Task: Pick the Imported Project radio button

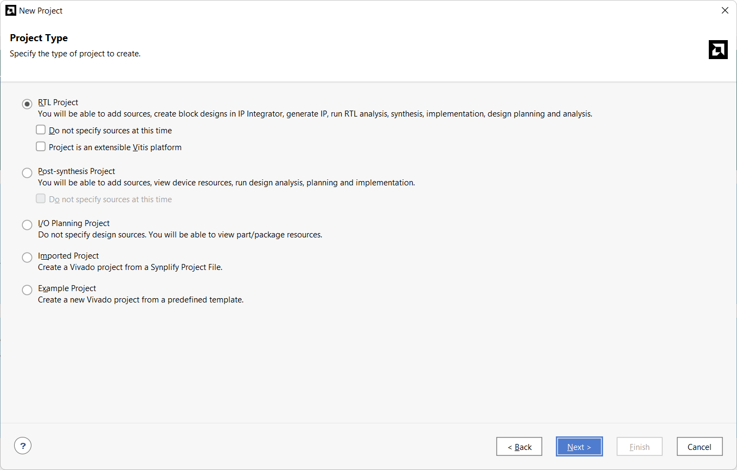Action: pos(27,257)
